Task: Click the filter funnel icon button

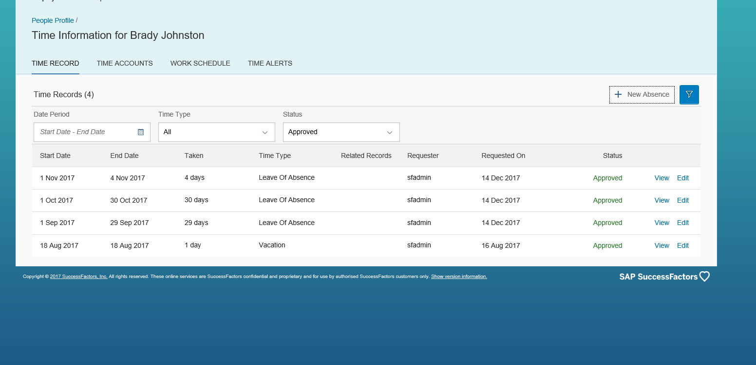Action: pyautogui.click(x=689, y=94)
